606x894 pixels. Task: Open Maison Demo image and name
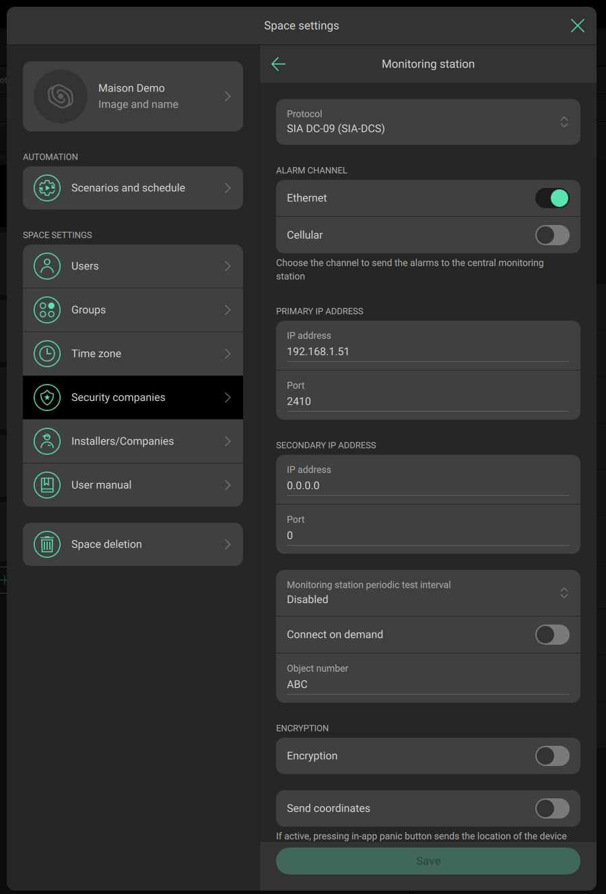pos(133,96)
